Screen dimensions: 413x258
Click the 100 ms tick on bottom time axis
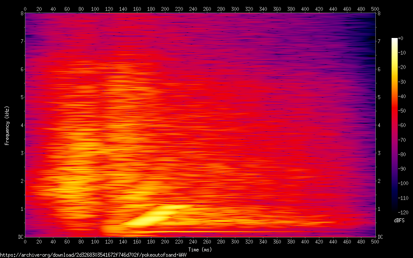point(95,242)
